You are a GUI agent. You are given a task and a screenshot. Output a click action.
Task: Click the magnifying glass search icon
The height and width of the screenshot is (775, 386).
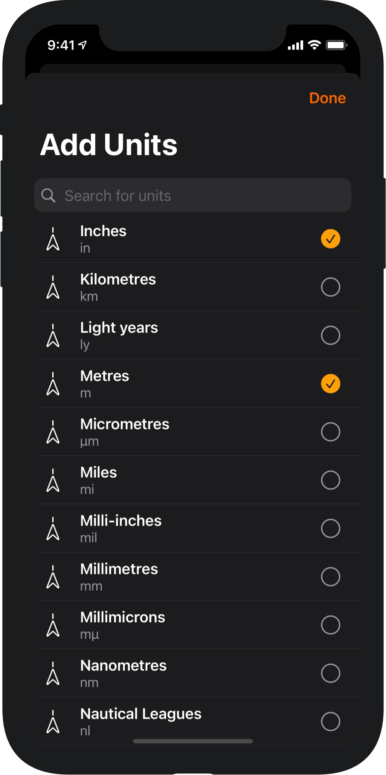point(48,196)
